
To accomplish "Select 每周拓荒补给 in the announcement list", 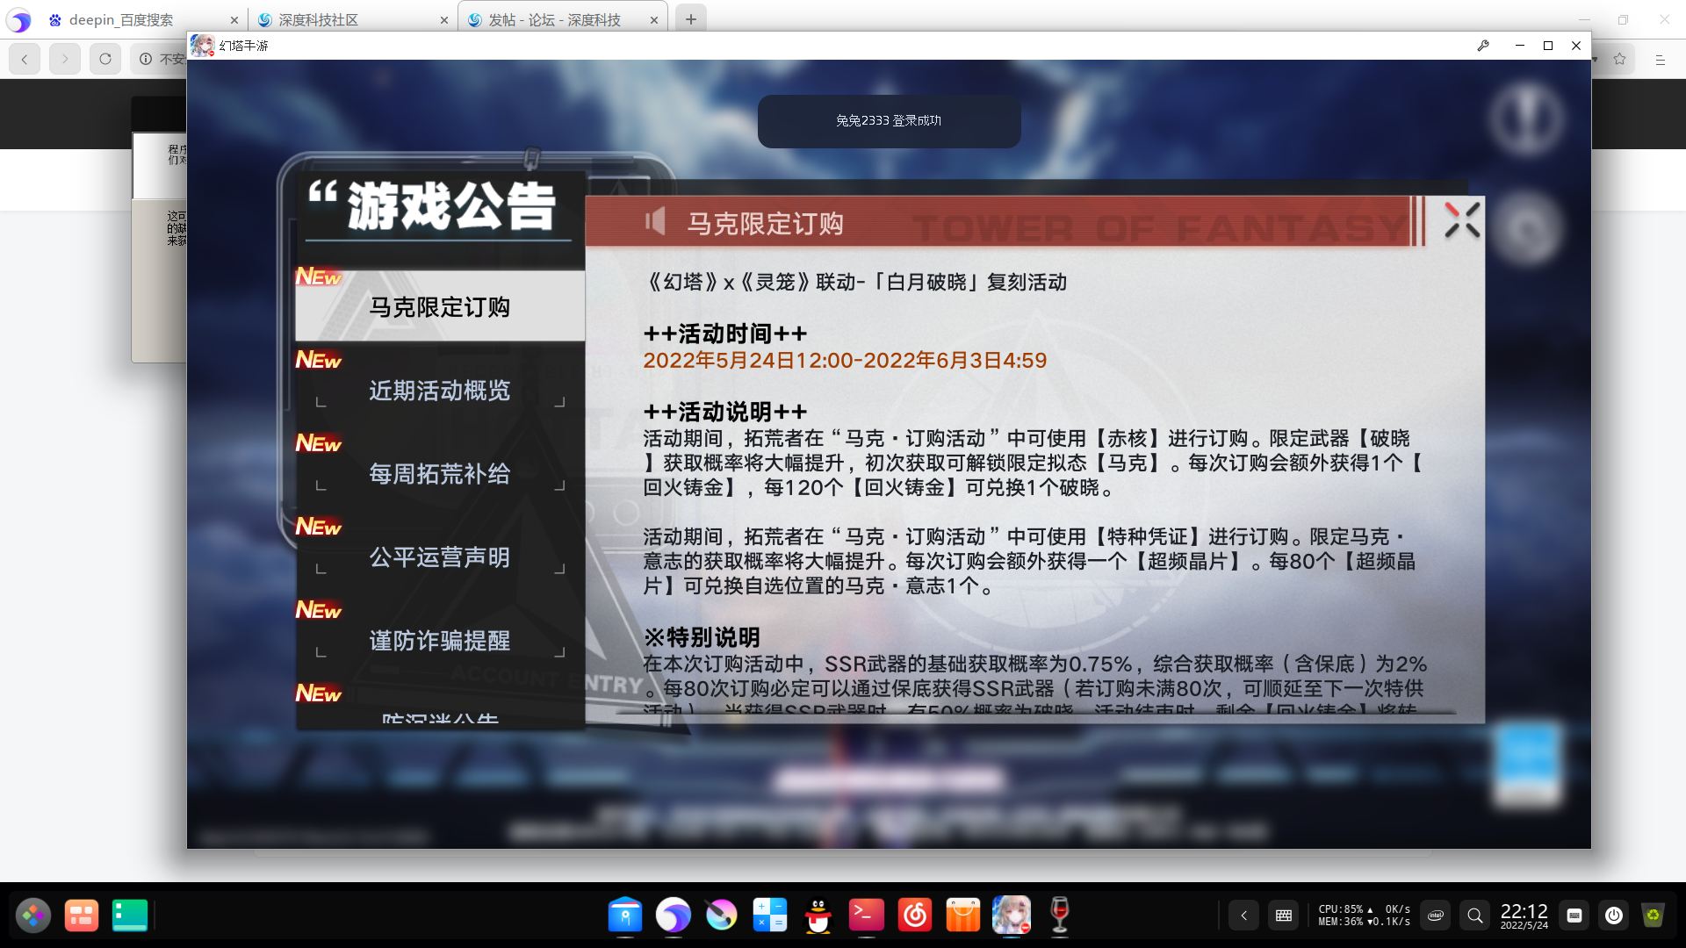I will coord(439,474).
